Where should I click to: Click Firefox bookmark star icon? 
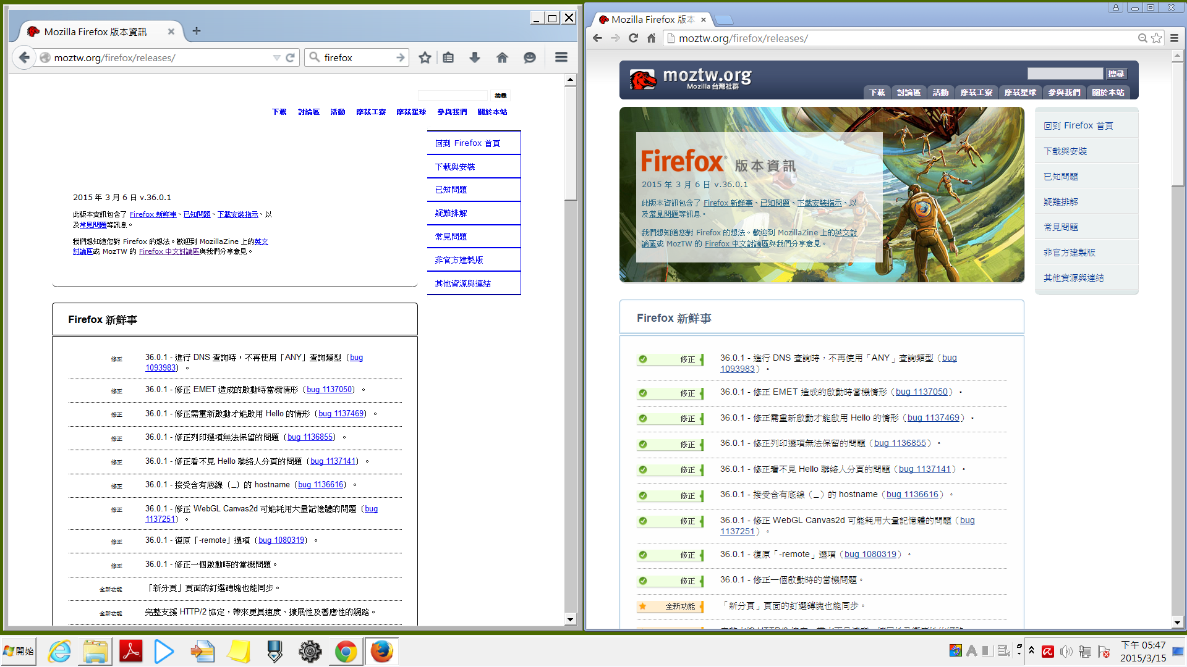425,57
